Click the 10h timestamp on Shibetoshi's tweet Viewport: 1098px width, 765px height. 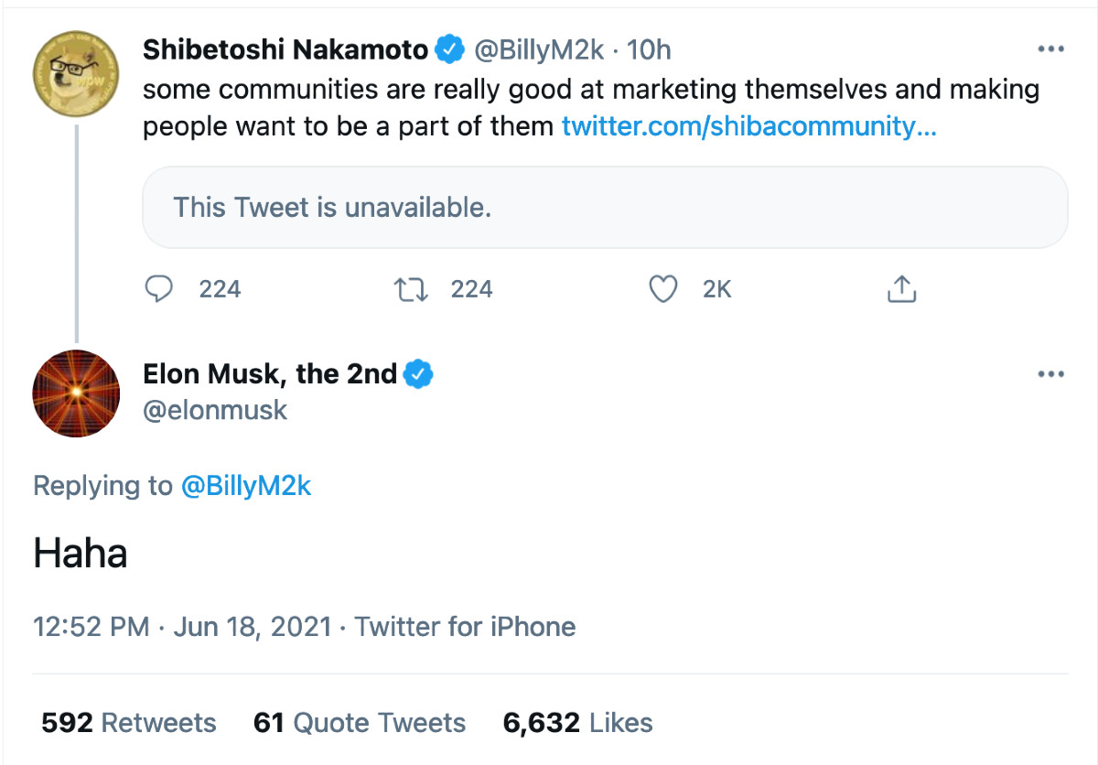coord(649,49)
